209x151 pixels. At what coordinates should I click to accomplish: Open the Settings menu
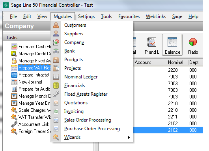(x=86, y=16)
